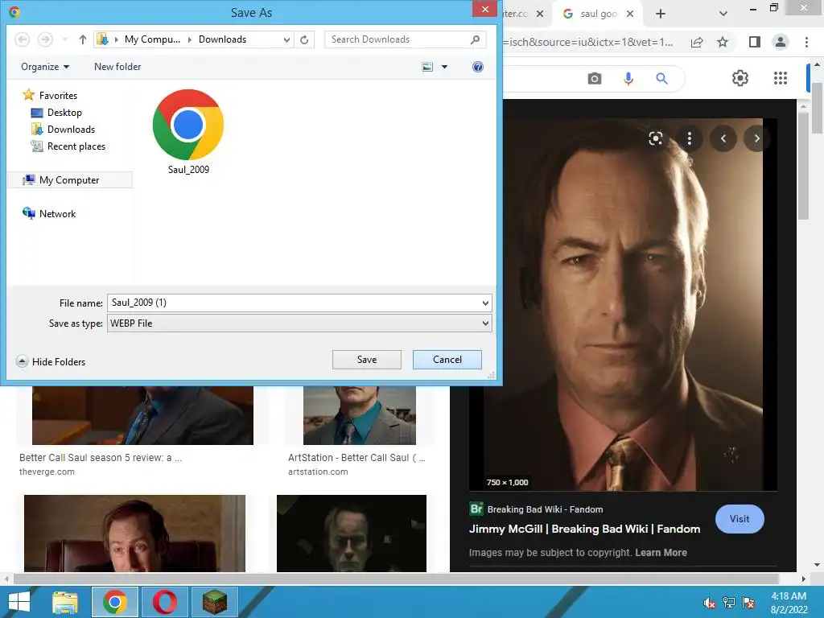This screenshot has width=824, height=618.
Task: Expand the address path dropdown
Action: 286,39
